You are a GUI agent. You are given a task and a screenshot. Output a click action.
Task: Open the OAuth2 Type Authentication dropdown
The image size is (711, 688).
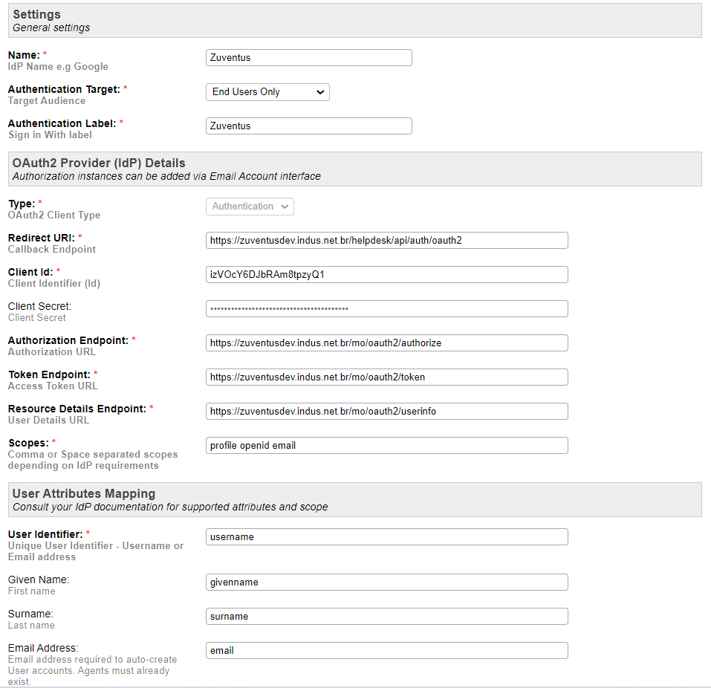click(x=250, y=206)
